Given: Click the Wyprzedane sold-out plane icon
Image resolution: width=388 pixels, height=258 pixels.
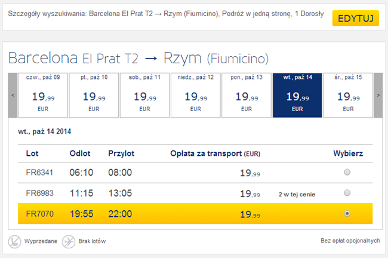Looking at the screenshot, I should 15,241.
